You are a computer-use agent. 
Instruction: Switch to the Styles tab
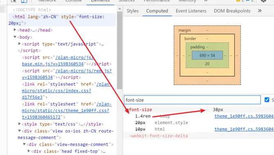tap(133, 11)
